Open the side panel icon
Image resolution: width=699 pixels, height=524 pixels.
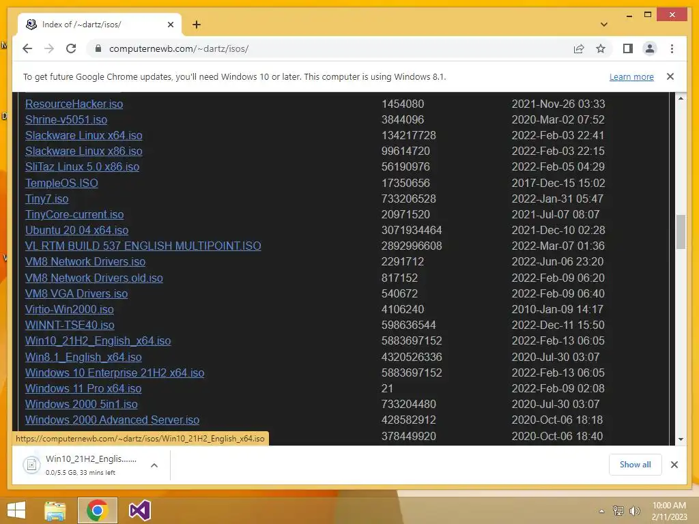(628, 48)
